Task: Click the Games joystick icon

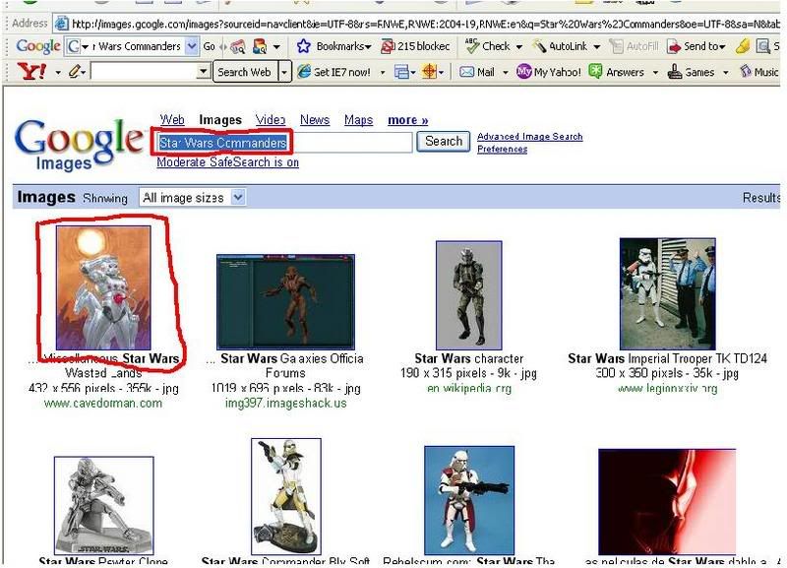Action: (675, 72)
